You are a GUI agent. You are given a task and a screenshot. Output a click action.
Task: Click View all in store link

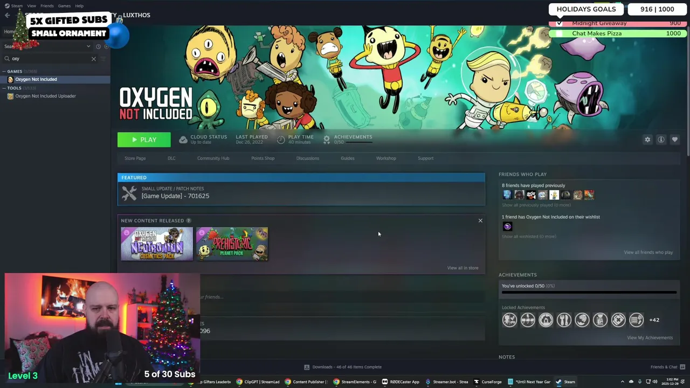coord(463,268)
